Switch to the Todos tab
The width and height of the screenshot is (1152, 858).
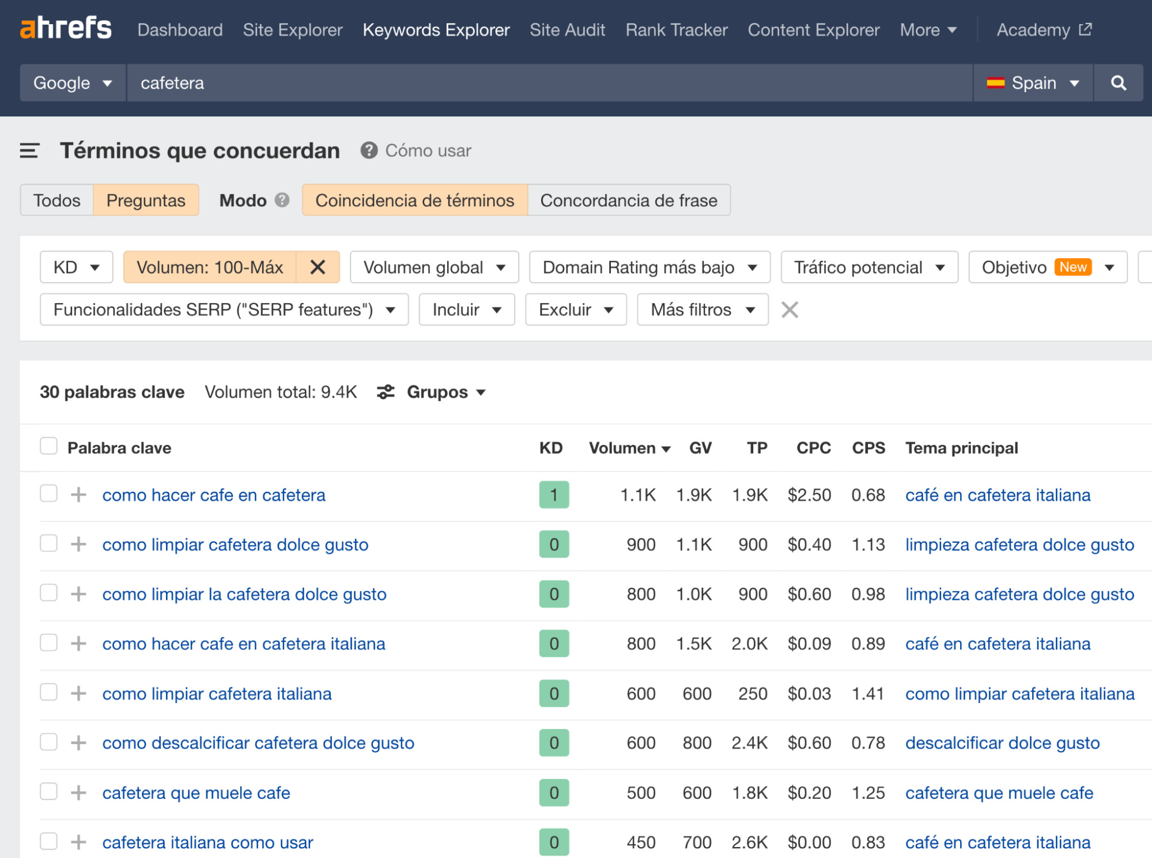pos(56,201)
